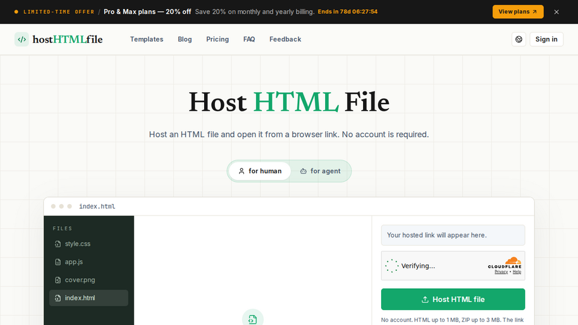Click the style.css file icon
Screen dimensions: 578x325
click(58, 244)
